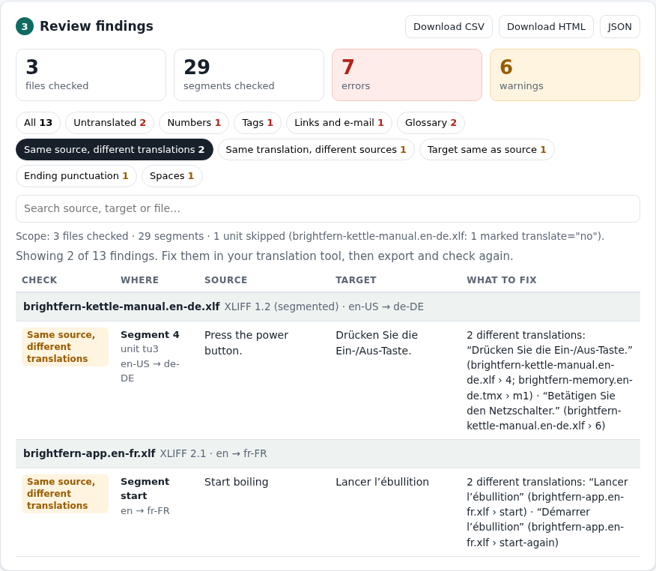Select Target same as source filter
This screenshot has height=571, width=656.
coord(487,149)
